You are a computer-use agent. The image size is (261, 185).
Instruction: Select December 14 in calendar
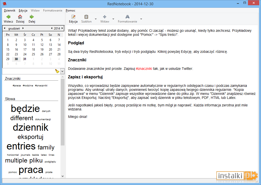coord(59,45)
